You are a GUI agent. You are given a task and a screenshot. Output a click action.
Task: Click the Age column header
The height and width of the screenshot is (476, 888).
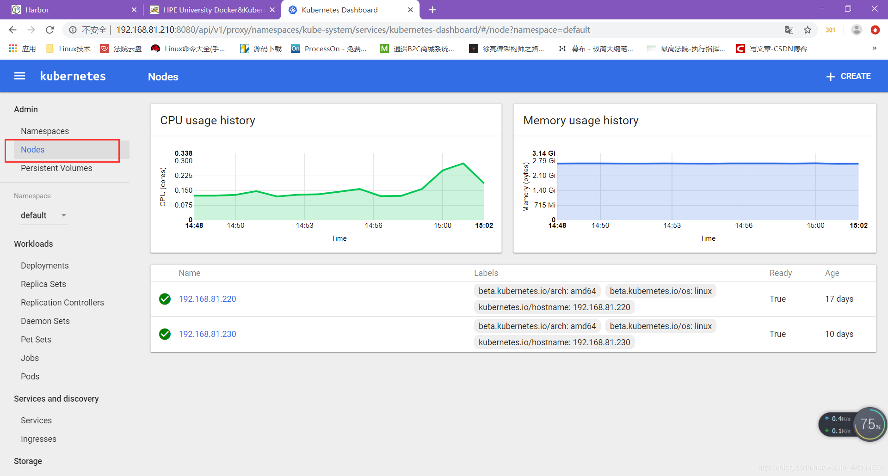coord(832,273)
